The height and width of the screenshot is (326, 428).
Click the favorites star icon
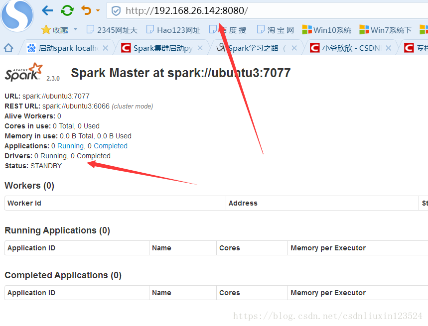[46, 30]
